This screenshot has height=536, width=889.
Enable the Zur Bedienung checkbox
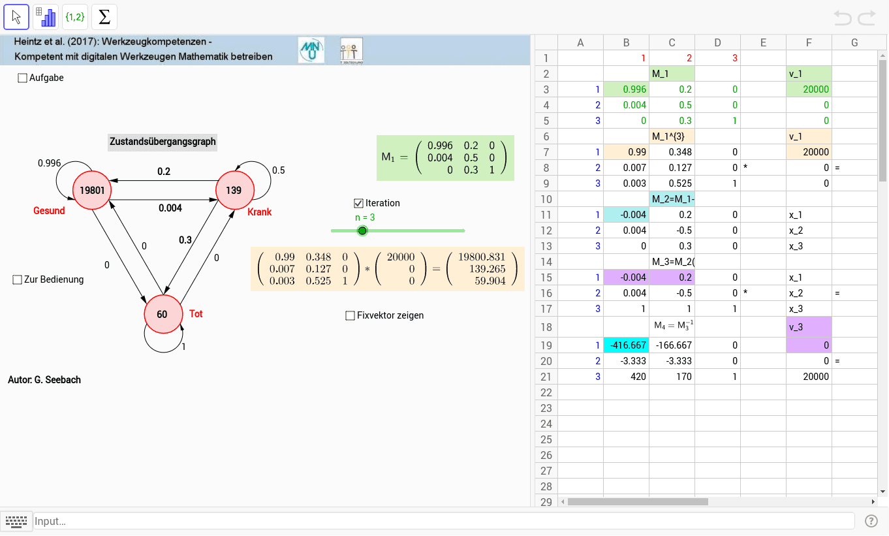pyautogui.click(x=18, y=279)
